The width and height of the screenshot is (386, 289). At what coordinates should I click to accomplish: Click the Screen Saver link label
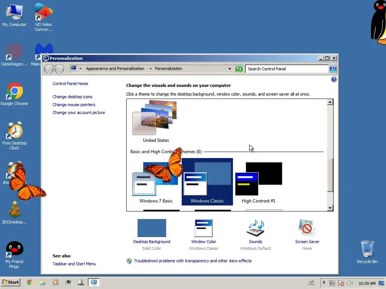tap(307, 242)
